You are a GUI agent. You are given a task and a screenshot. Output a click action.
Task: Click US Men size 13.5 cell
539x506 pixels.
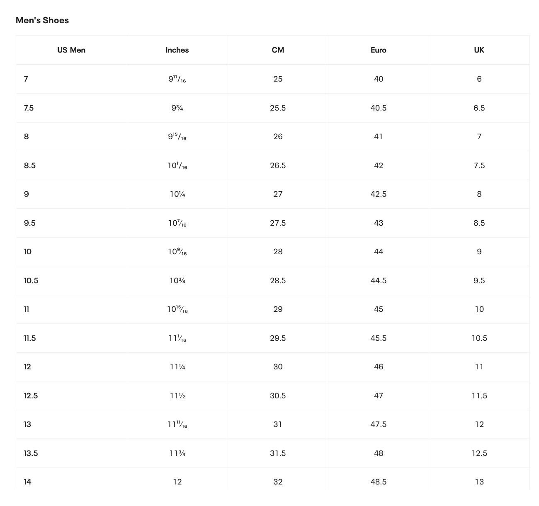31,453
